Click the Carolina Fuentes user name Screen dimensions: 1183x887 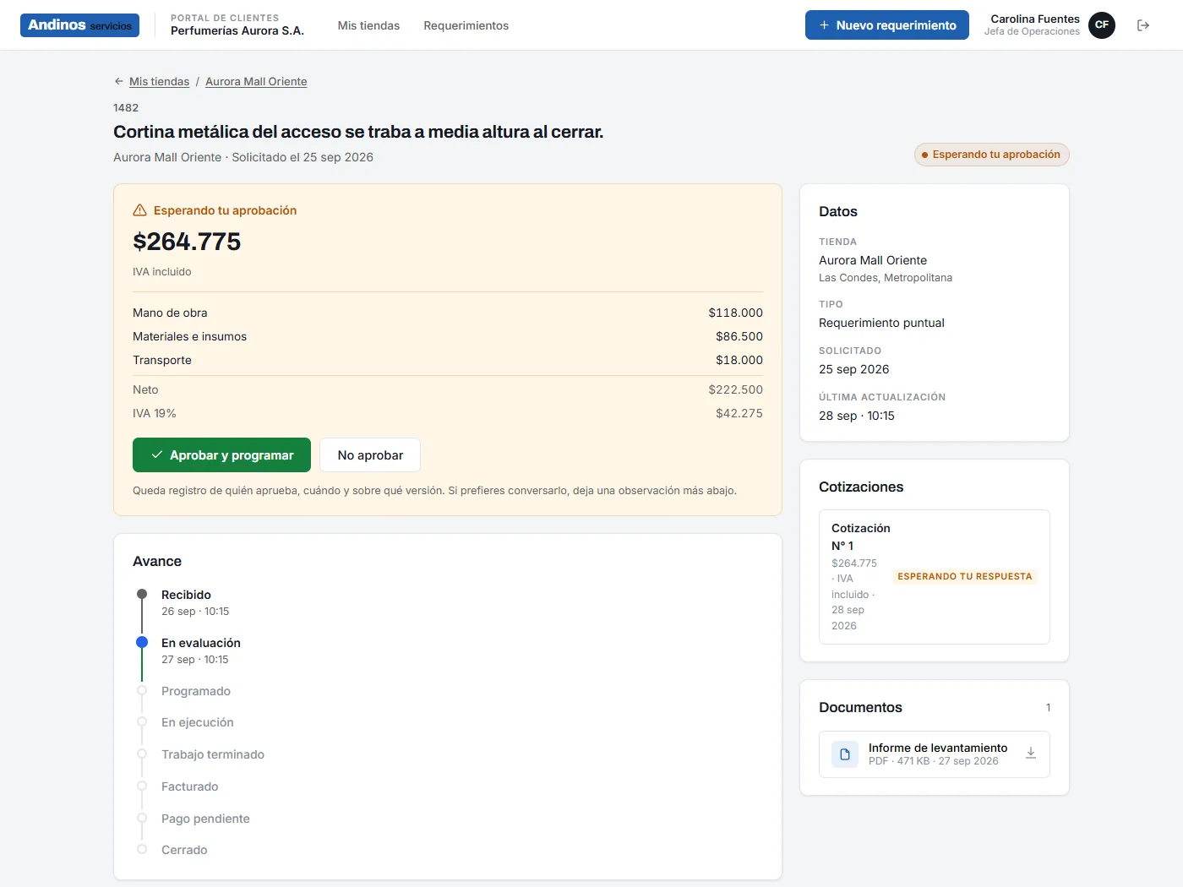click(x=1035, y=19)
